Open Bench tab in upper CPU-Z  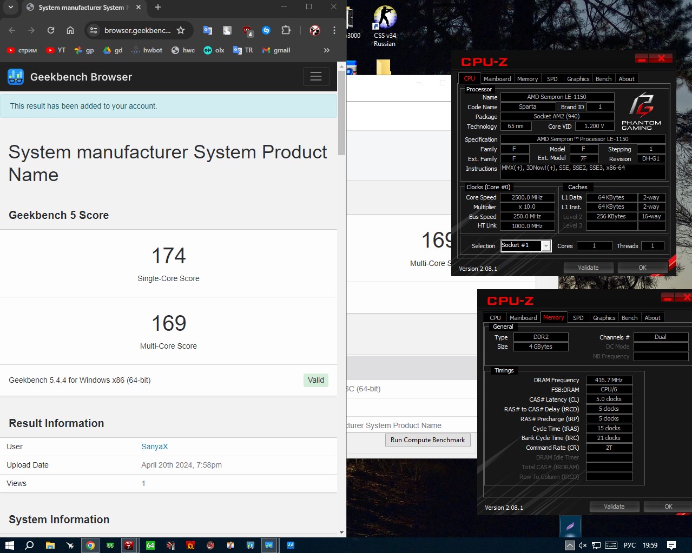[603, 79]
